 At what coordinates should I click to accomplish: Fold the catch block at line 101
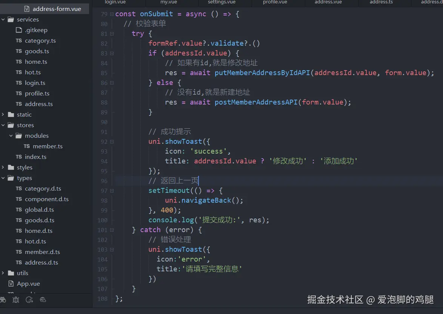(x=112, y=230)
